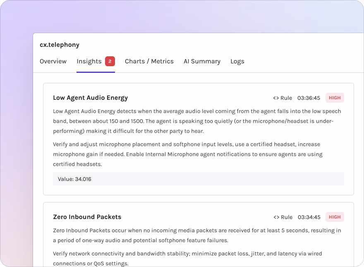Open the Overview tab
This screenshot has height=267, width=364.
tap(53, 61)
